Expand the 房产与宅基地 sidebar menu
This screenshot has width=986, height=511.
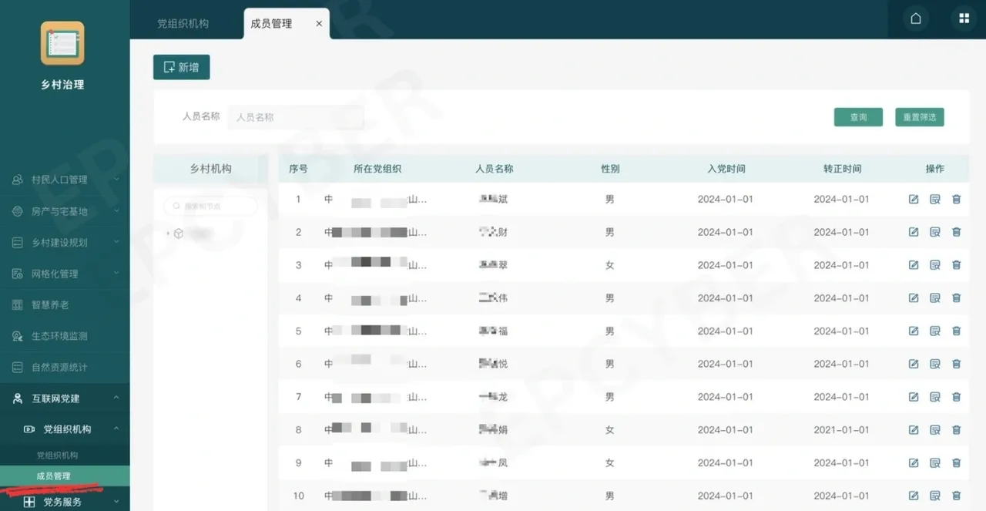coord(65,211)
